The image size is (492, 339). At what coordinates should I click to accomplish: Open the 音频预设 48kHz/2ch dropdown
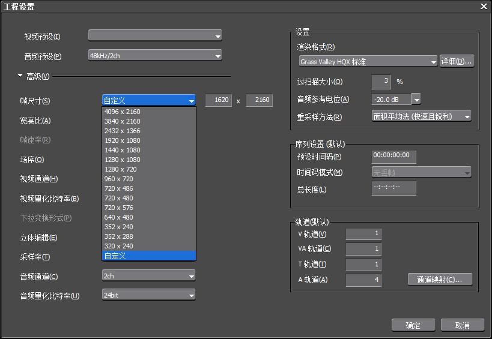(x=154, y=56)
